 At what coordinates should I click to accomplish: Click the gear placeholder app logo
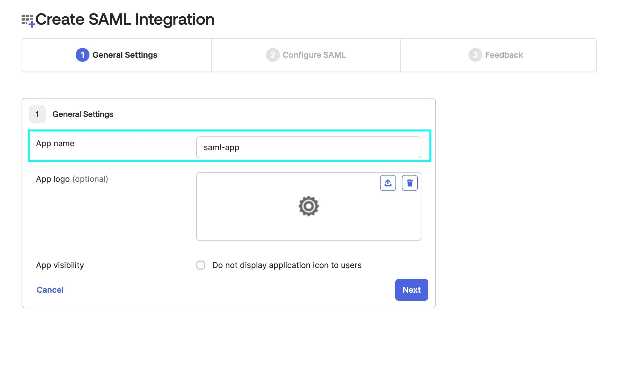point(309,206)
